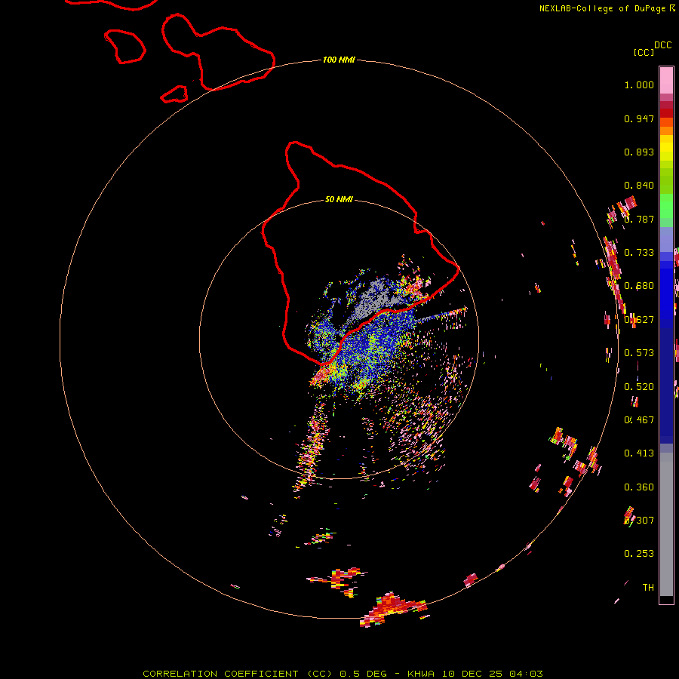Click the large red-orange echo cluster at bottom
The image size is (679, 679).
coord(392,608)
